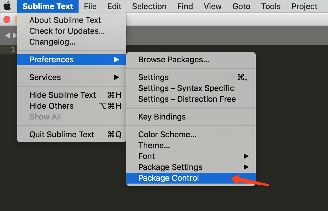Open the Changelog… entry
Screen dimensions: 328x211
click(72, 42)
